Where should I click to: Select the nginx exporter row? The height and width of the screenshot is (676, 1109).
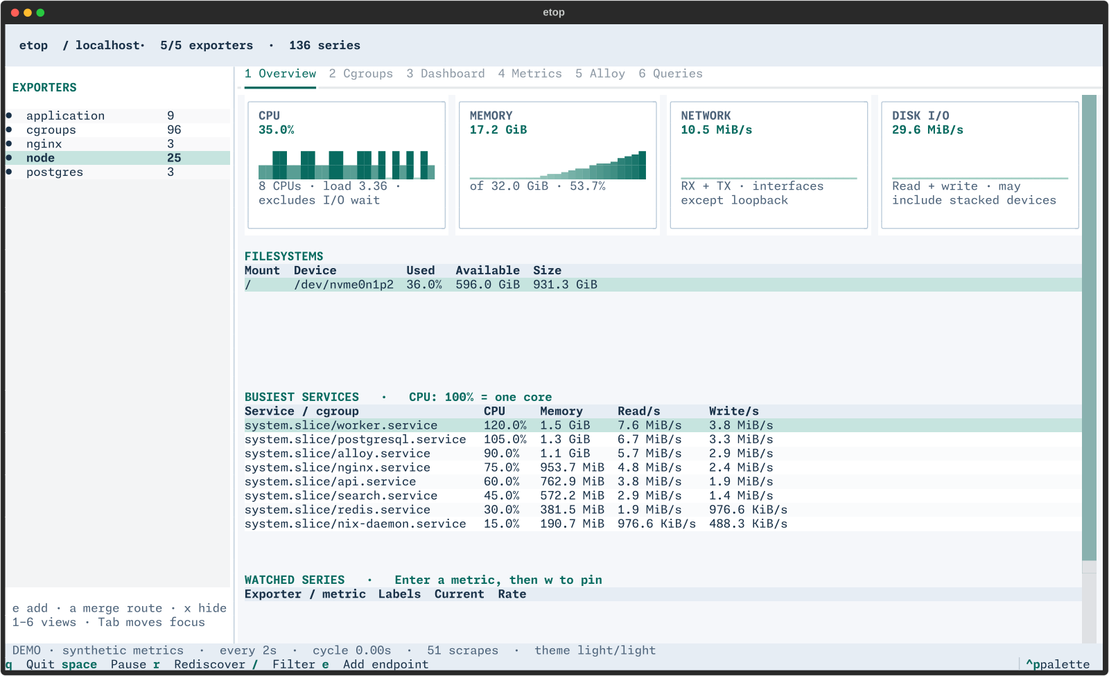pos(118,144)
